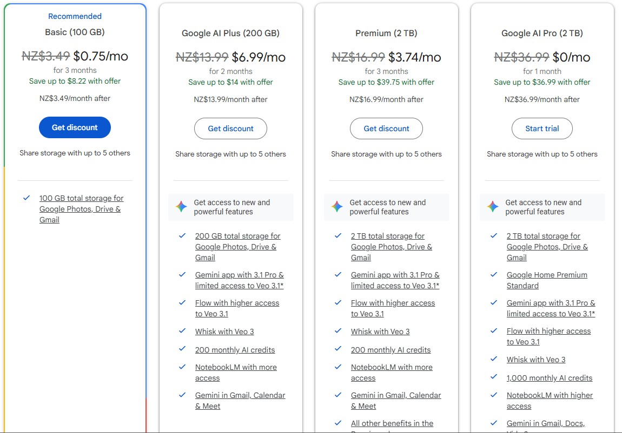Click checkmark next to 1,000 monthly AI credits

pos(494,377)
